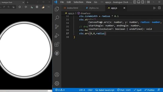This screenshot has height=92, width=163.
Task: Click the browser read aloud icon
Action: [x=4, y=7]
